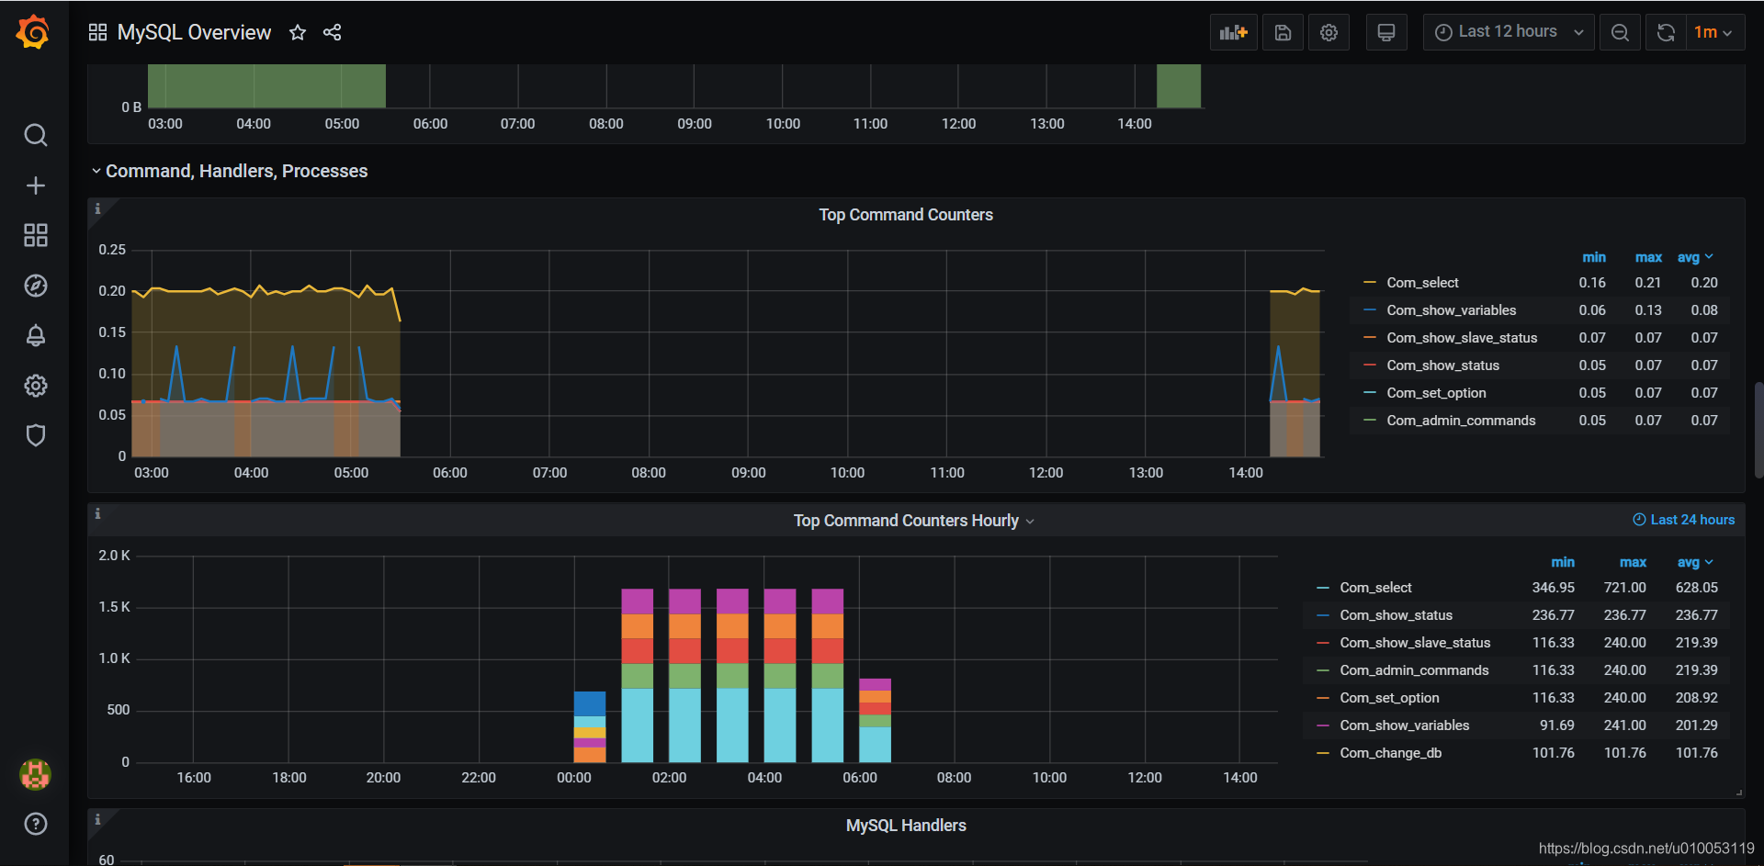Open Explore compass icon in sidebar

coord(35,286)
